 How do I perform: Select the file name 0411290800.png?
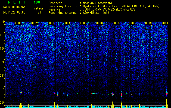pyautogui.click(x=14, y=7)
